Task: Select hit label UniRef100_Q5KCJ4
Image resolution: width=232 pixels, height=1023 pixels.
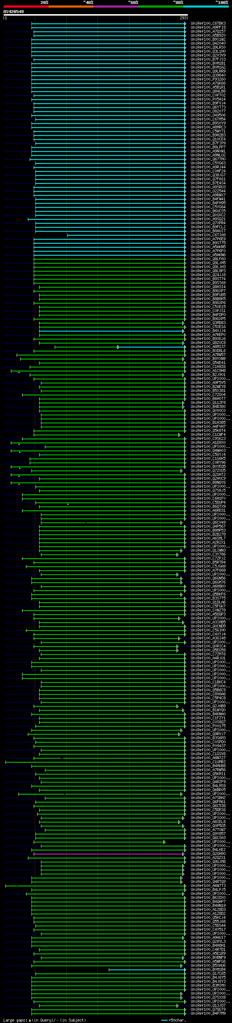Action: 208,918
